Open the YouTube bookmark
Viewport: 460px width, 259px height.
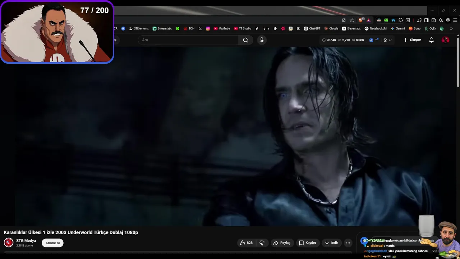tap(222, 28)
